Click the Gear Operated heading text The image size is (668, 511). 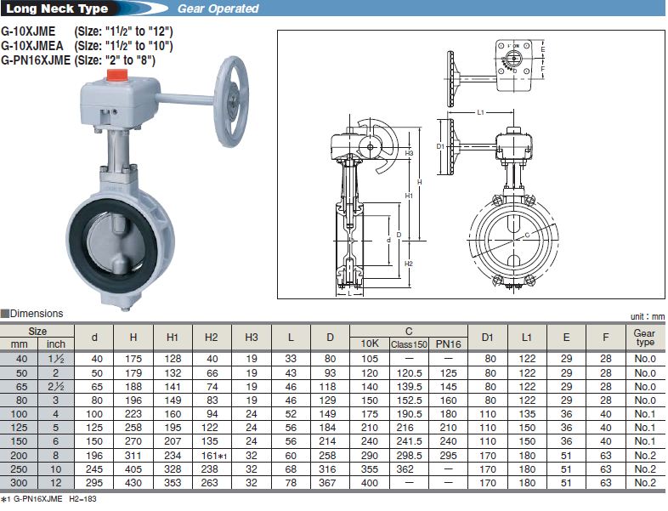coord(218,9)
